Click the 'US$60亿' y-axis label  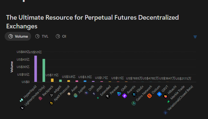coord(23,52)
